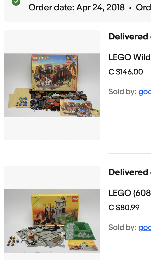Image resolution: width=151 pixels, height=260 pixels.
Task: Open the LEGO Wild West fort thumbnail
Action: pos(52,85)
